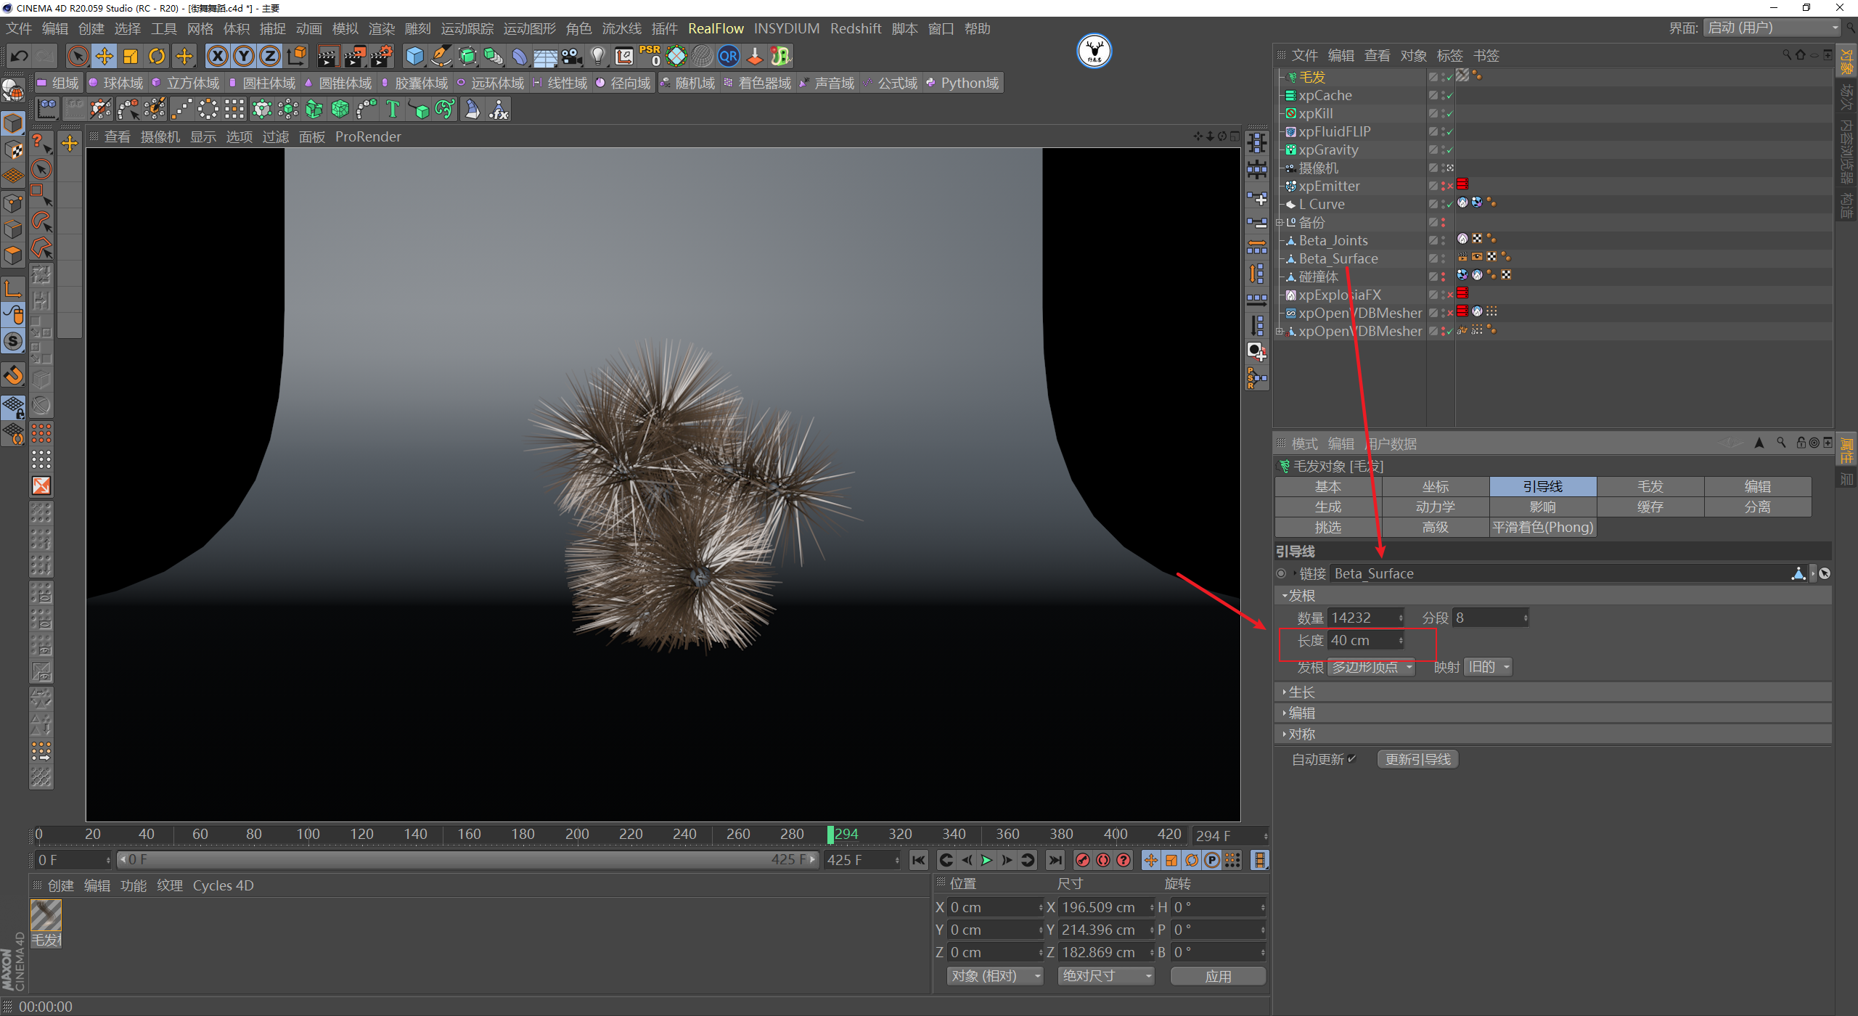Select the Move tool icon
The height and width of the screenshot is (1016, 1858).
[x=105, y=56]
